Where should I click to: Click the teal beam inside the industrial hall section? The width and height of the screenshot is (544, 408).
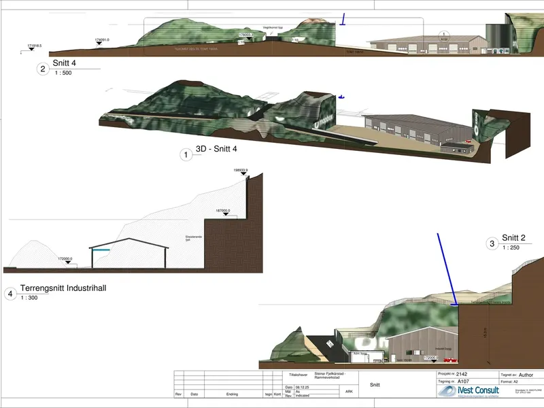(101, 250)
